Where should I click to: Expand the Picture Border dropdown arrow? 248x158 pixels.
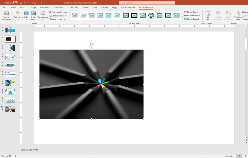click(x=200, y=12)
